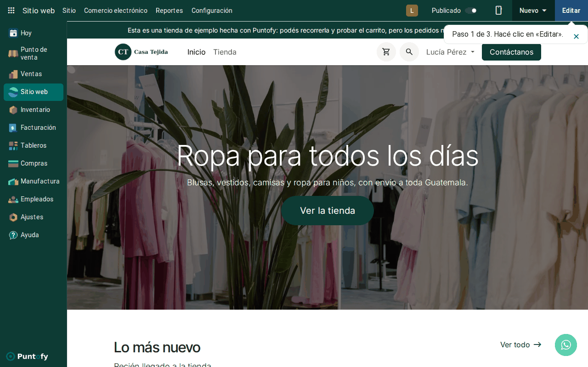Click the Sitio web title in top bar

39,11
